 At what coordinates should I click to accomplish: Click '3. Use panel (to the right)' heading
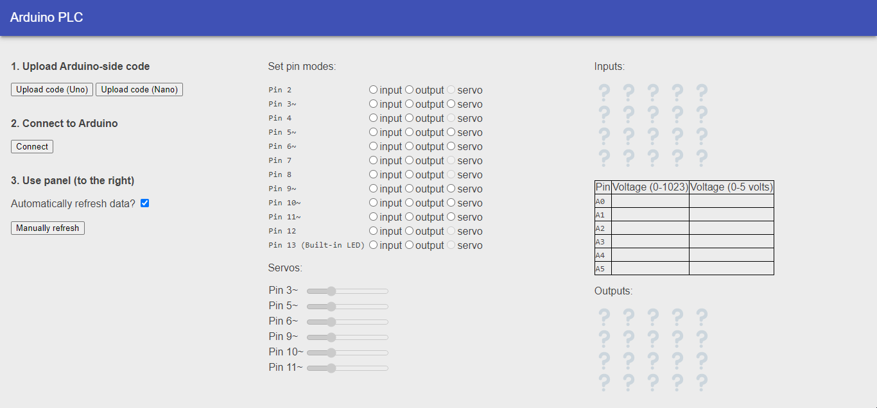pos(73,180)
